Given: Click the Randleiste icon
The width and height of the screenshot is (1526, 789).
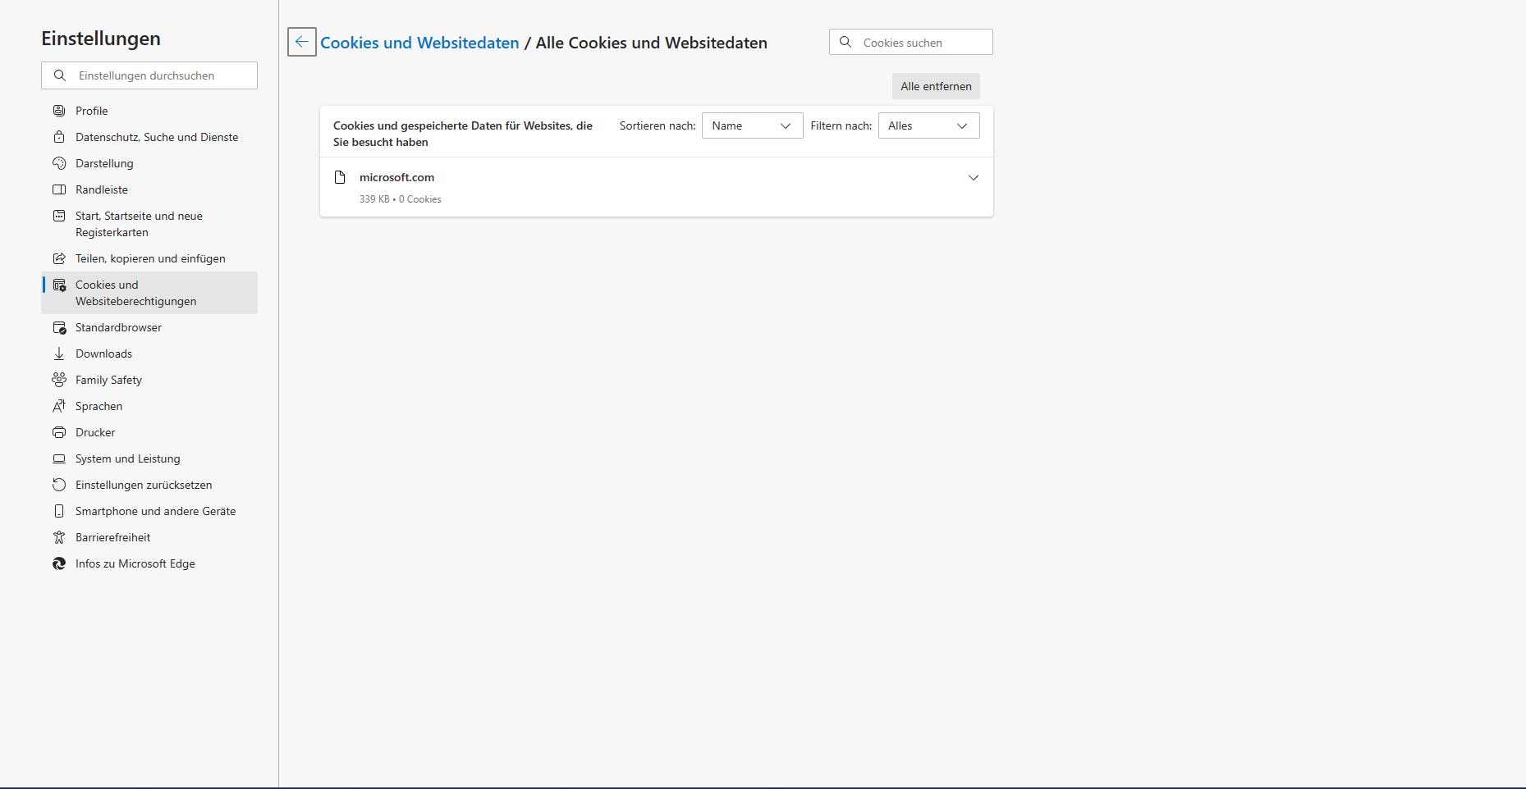Looking at the screenshot, I should [59, 189].
